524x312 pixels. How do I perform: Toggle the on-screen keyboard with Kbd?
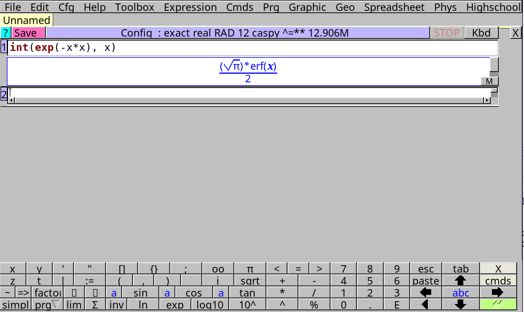coord(481,33)
